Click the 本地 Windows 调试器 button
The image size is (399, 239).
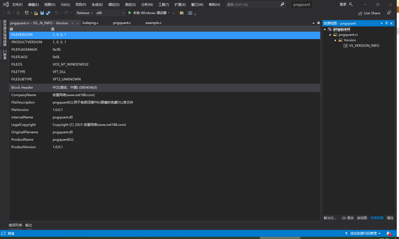pos(150,13)
